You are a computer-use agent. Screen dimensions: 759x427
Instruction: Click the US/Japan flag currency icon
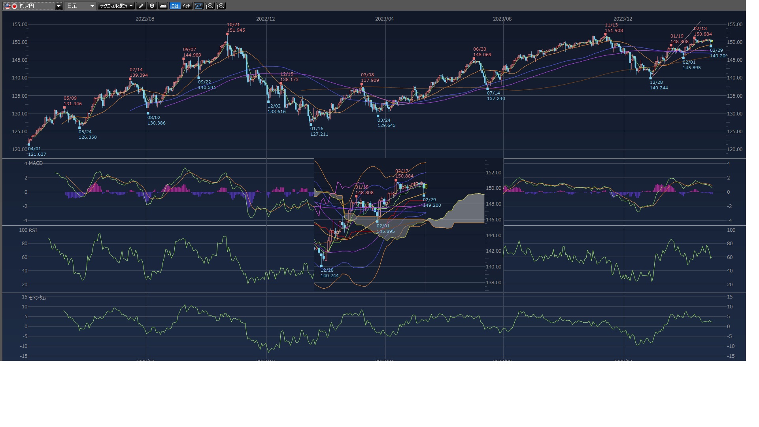tap(11, 6)
